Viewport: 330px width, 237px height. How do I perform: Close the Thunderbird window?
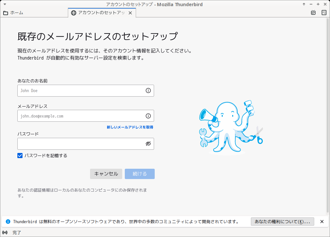pyautogui.click(x=325, y=4)
